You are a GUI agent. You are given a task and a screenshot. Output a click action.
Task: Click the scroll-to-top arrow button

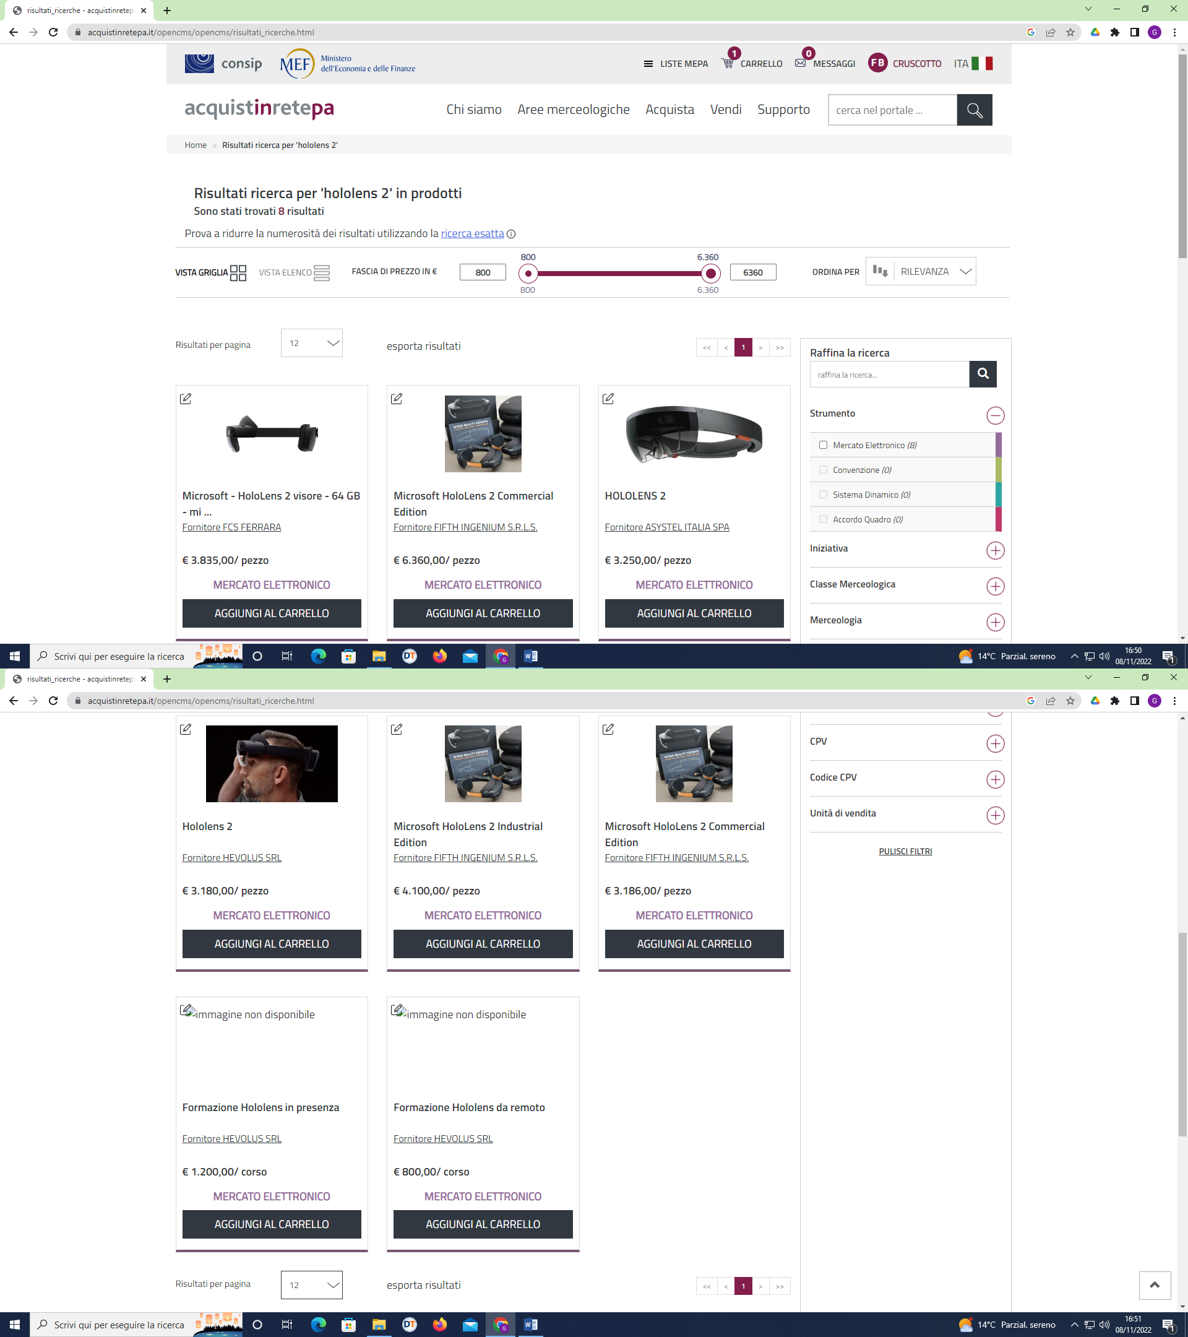(x=1155, y=1286)
